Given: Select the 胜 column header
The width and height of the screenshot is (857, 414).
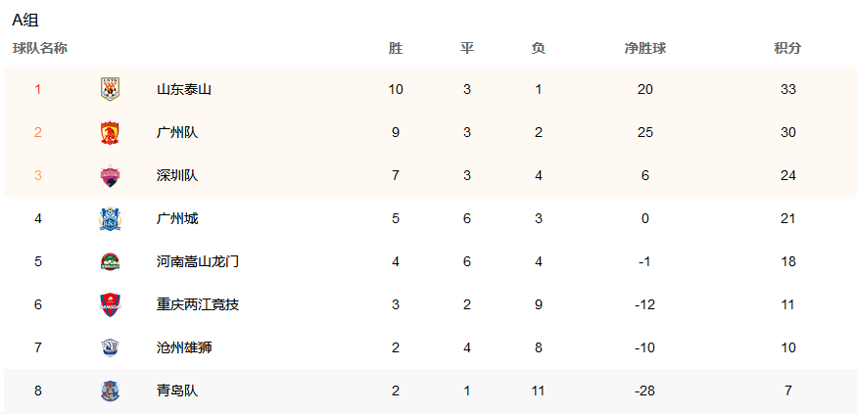Looking at the screenshot, I should [x=396, y=48].
